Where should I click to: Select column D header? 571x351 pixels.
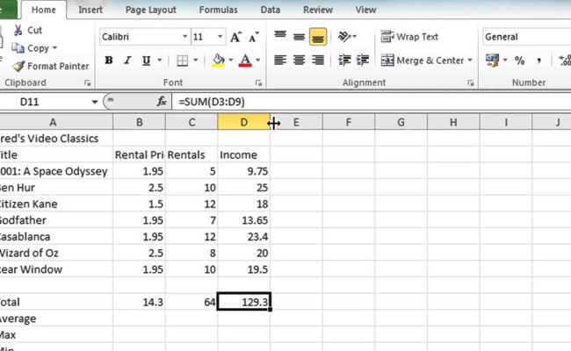[243, 123]
